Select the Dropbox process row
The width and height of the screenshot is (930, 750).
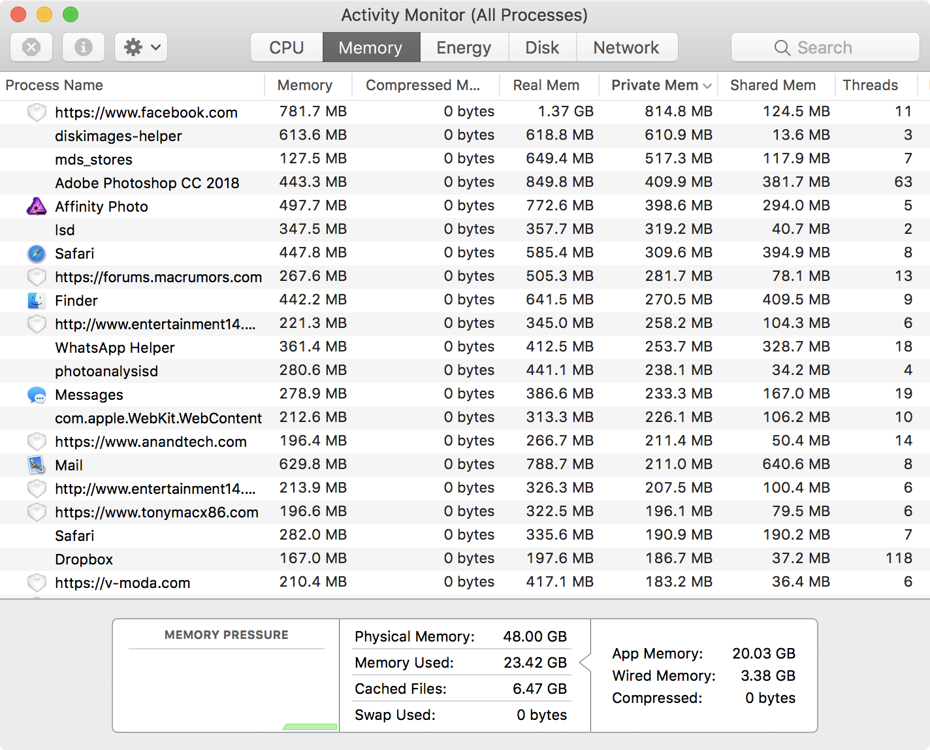(465, 559)
